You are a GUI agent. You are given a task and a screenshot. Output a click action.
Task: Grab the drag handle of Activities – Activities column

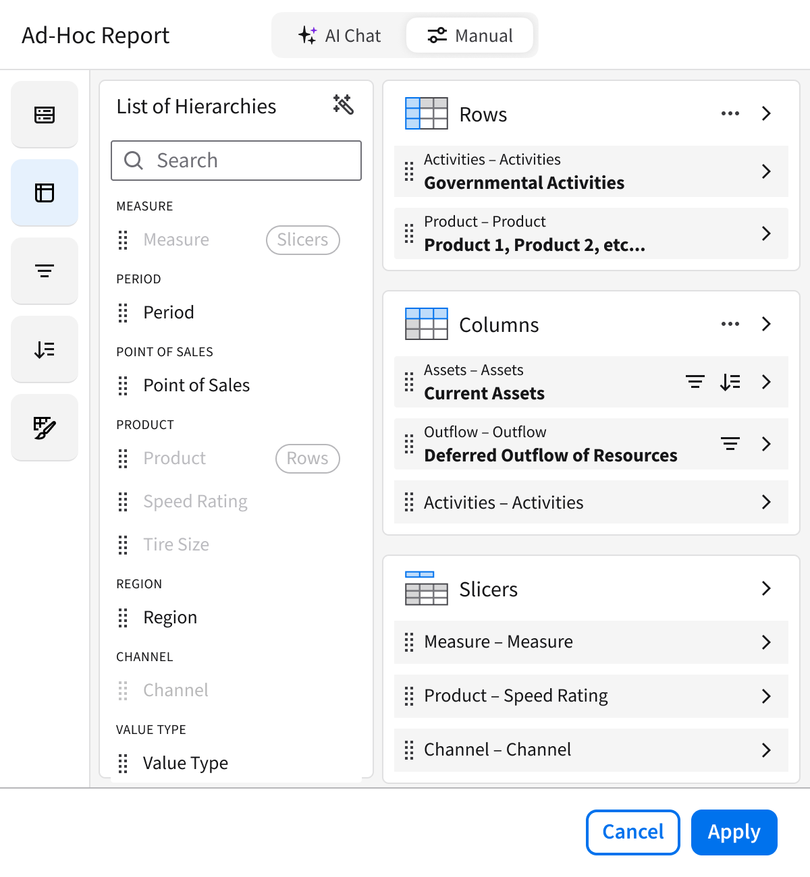pyautogui.click(x=409, y=502)
